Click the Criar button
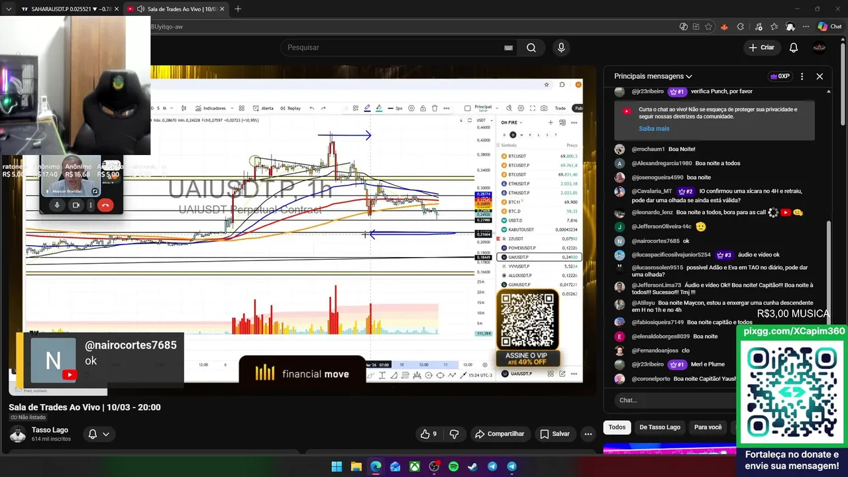This screenshot has width=848, height=477. coord(761,48)
